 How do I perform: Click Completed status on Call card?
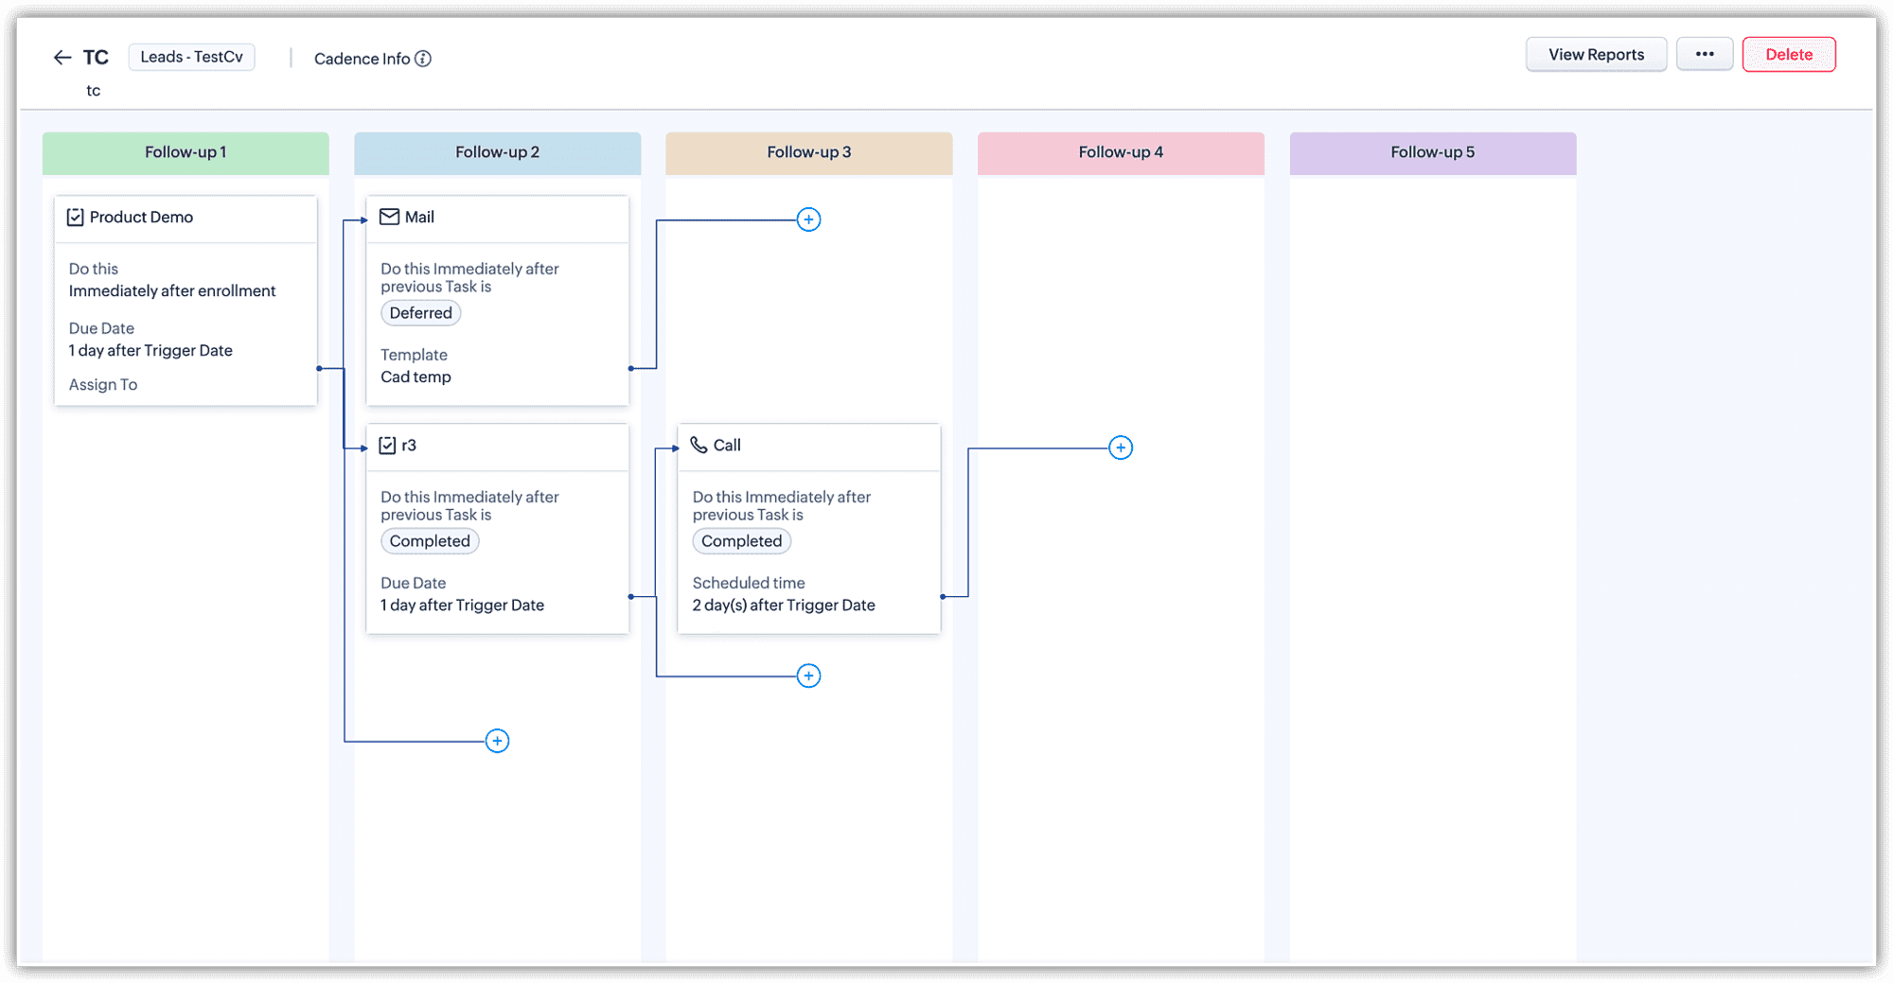pos(742,541)
